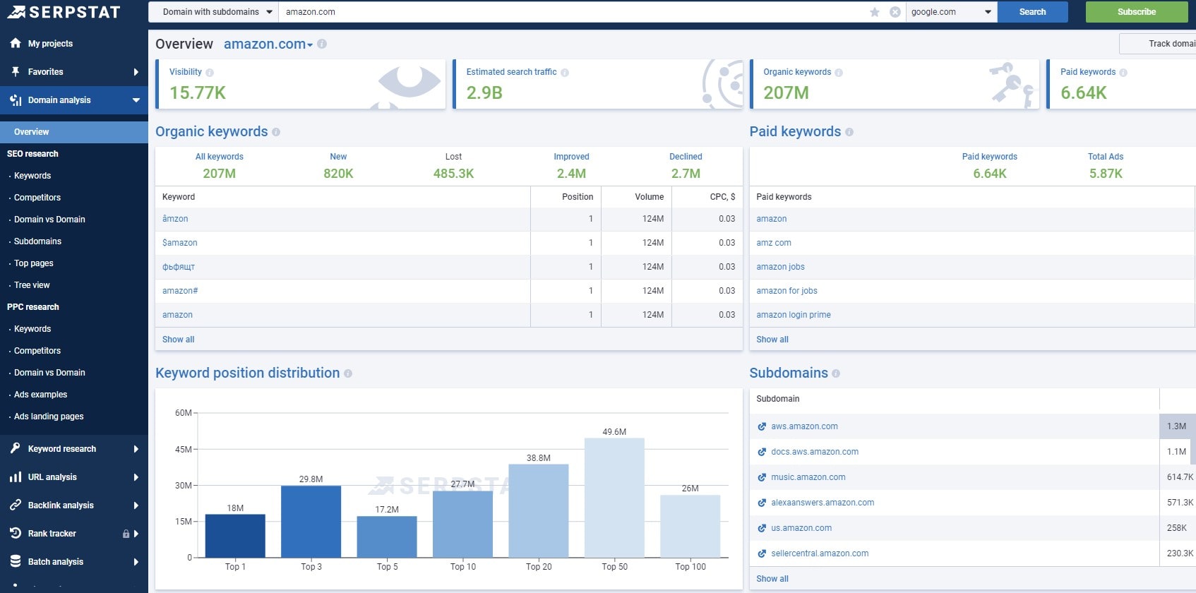Click the Lost keywords 485.3K value
Image resolution: width=1196 pixels, height=593 pixels.
pyautogui.click(x=453, y=174)
